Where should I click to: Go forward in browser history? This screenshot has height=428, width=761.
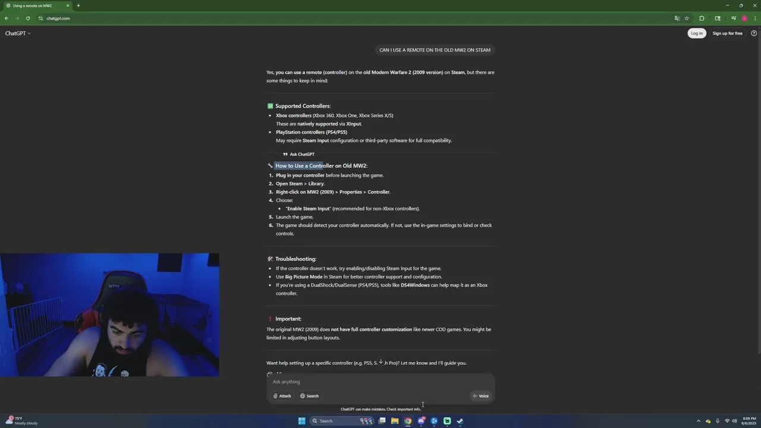pos(17,18)
